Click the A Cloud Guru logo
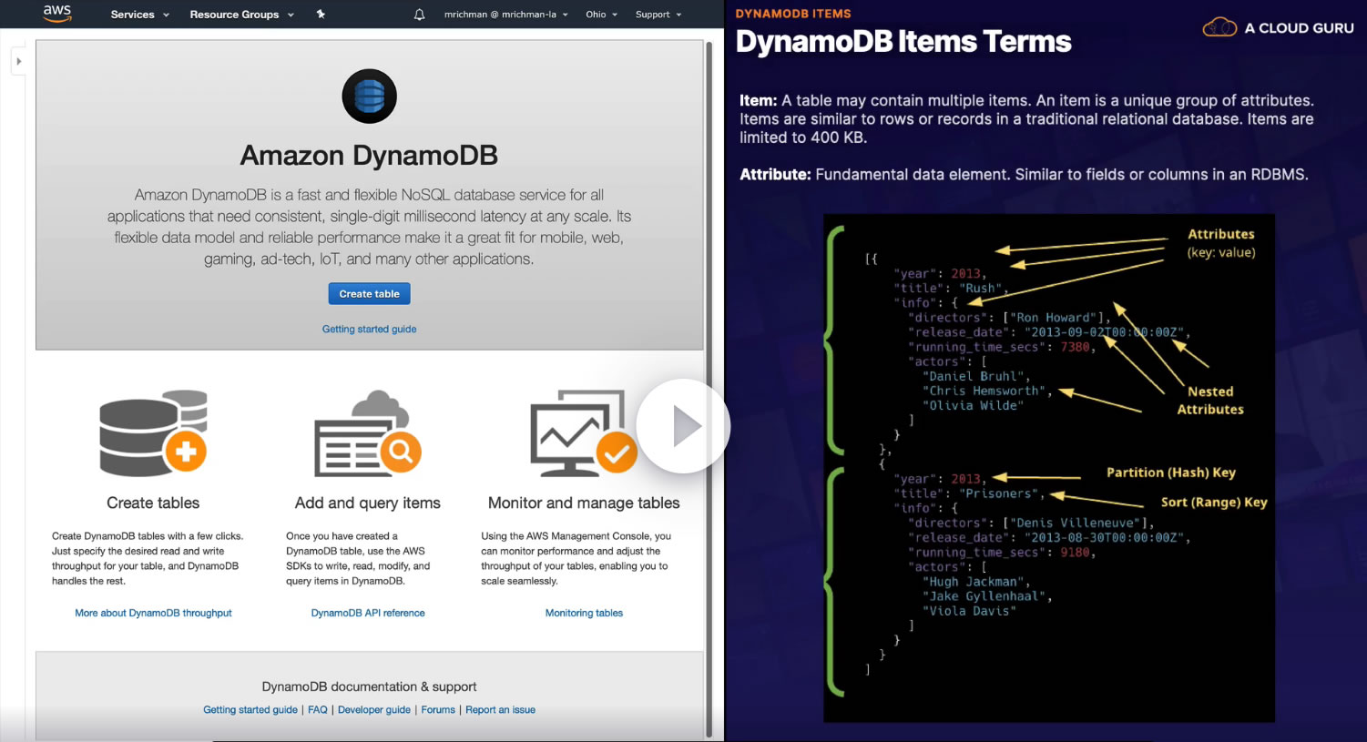This screenshot has width=1367, height=742. (1278, 27)
